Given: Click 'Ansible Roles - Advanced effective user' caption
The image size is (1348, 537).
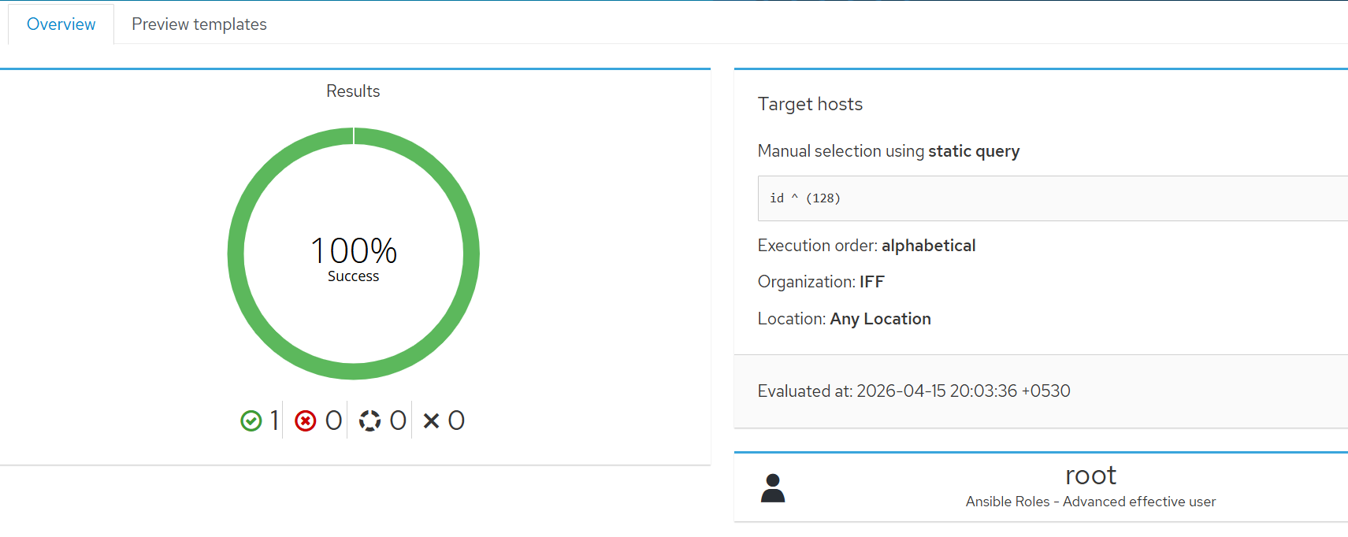Looking at the screenshot, I should point(1090,502).
